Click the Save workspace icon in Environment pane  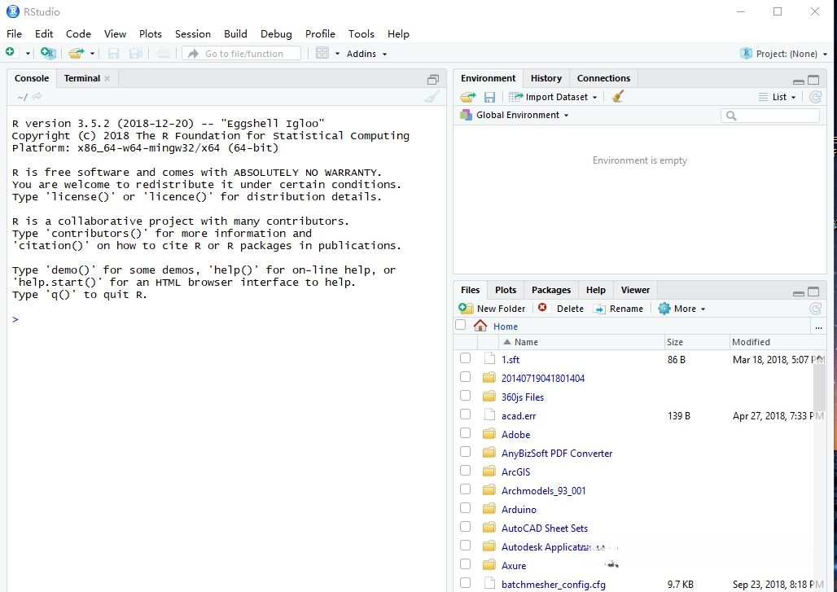(489, 97)
